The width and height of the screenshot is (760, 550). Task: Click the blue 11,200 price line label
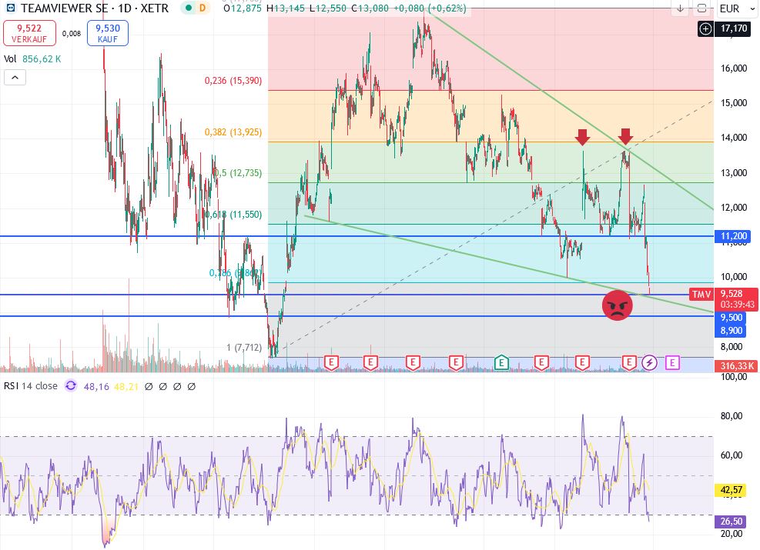pos(733,236)
